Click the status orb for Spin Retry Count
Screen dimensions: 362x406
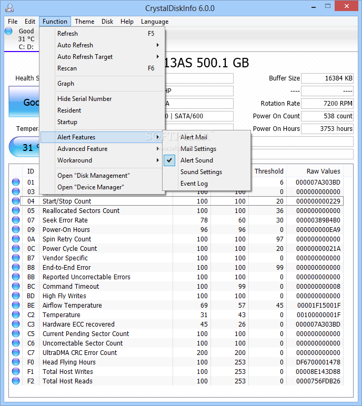[x=16, y=239]
